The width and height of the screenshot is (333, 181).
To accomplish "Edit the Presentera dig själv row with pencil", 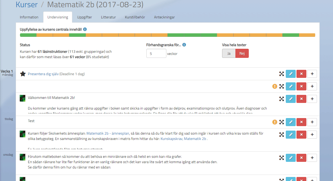I will [291, 74].
